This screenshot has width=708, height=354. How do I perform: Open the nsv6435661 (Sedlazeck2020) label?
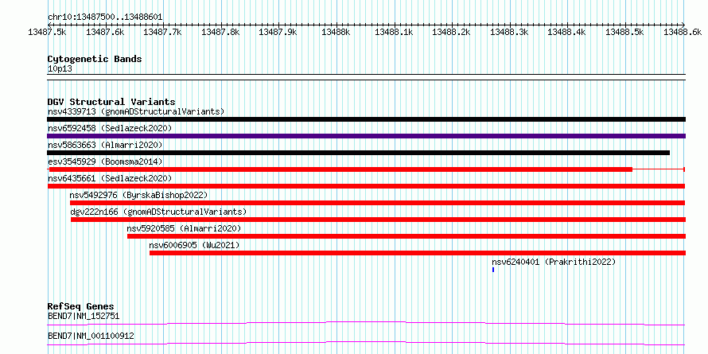[x=110, y=178]
